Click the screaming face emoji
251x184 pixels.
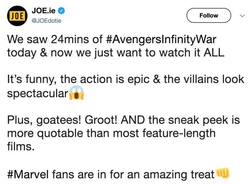click(76, 93)
